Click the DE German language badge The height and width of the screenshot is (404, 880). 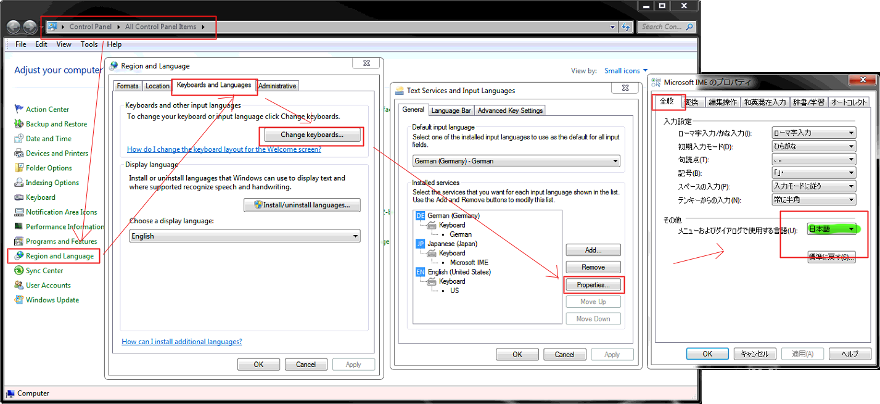point(420,215)
